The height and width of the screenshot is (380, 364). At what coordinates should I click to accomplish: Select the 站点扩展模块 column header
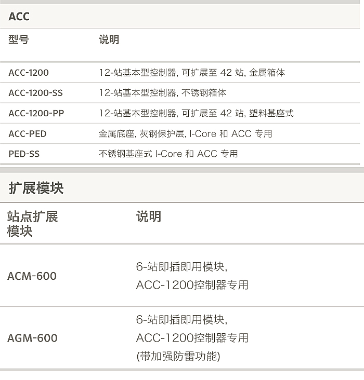(32, 224)
